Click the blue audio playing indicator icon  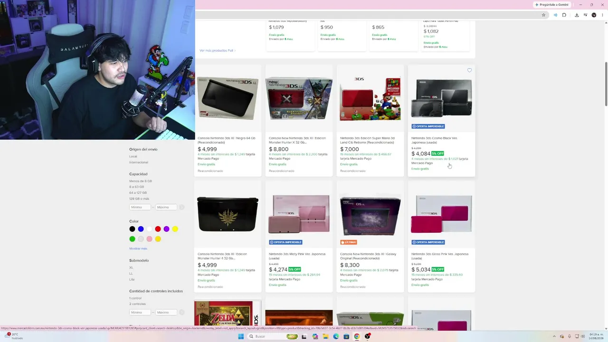555,15
